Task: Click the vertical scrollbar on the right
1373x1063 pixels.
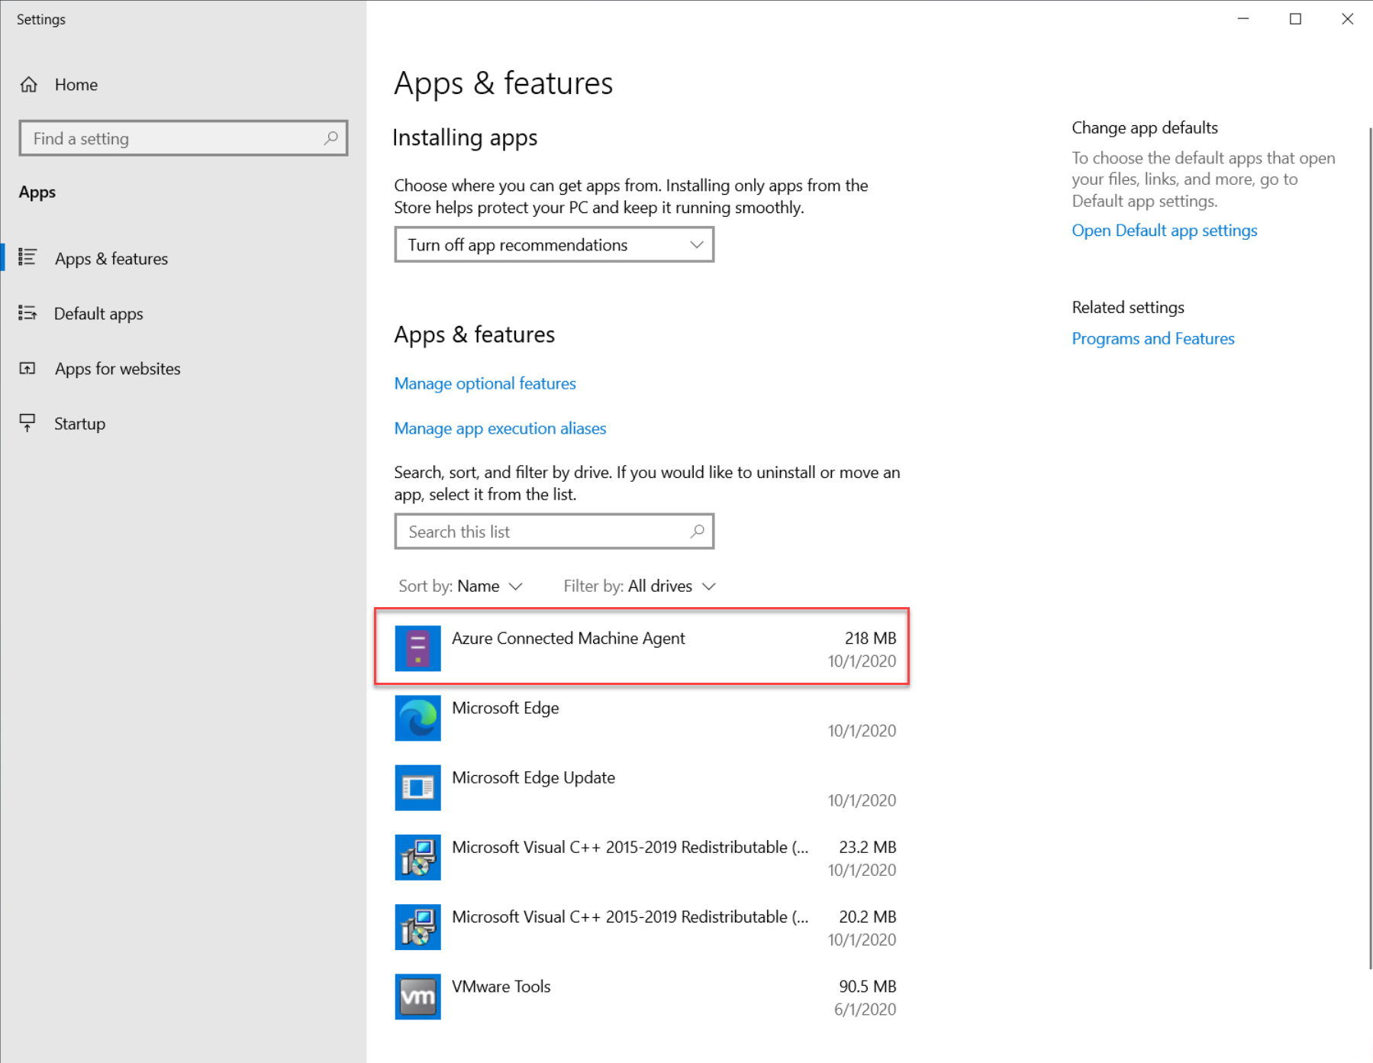Action: coord(1369,548)
